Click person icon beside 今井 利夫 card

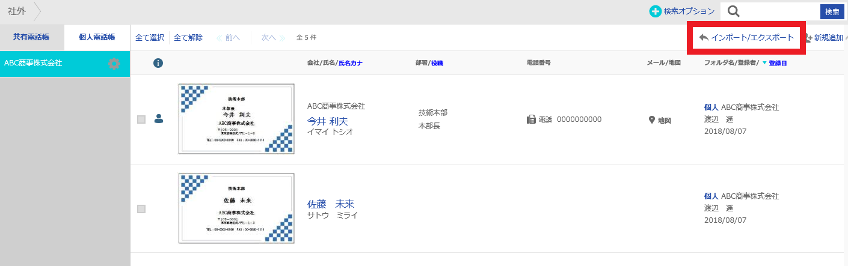pyautogui.click(x=159, y=119)
